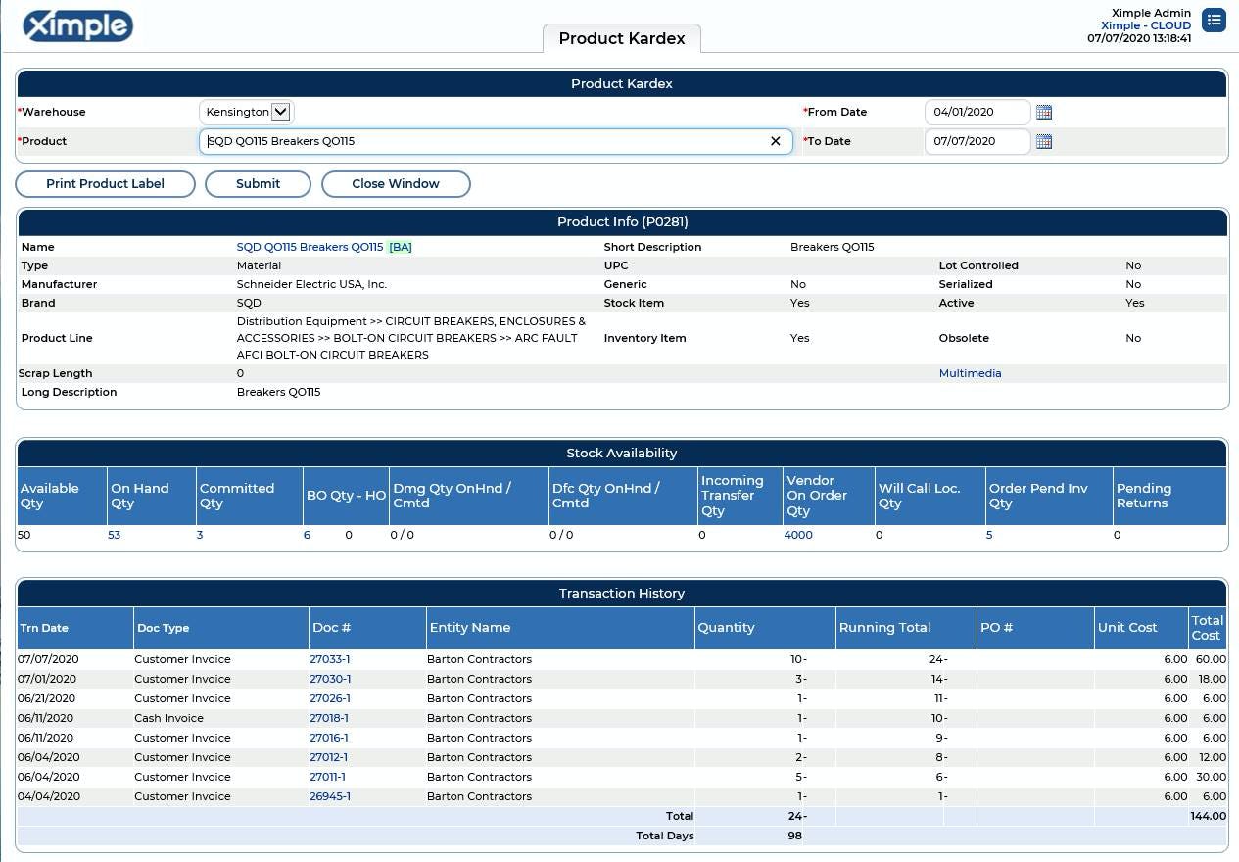Open cash invoice document 27018-1

(x=330, y=718)
